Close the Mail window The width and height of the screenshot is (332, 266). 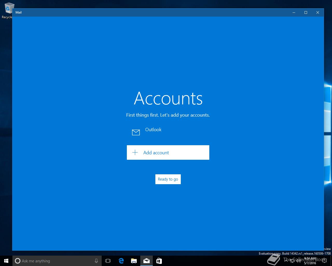tap(318, 12)
